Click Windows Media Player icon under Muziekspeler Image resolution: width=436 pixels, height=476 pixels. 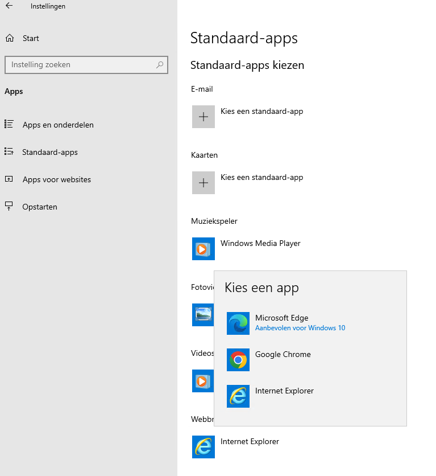204,249
